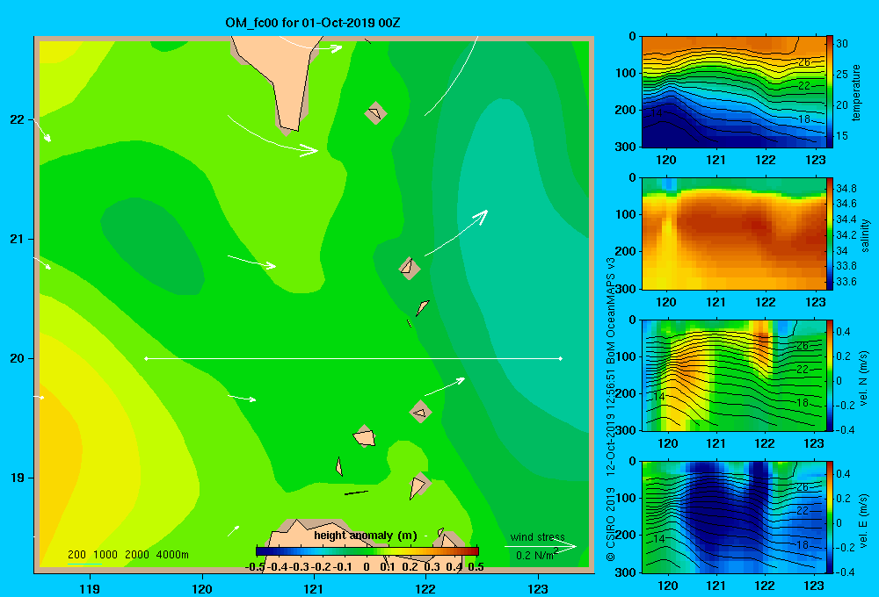
Task: Select the west endpoint of the section line
Action: pyautogui.click(x=146, y=358)
